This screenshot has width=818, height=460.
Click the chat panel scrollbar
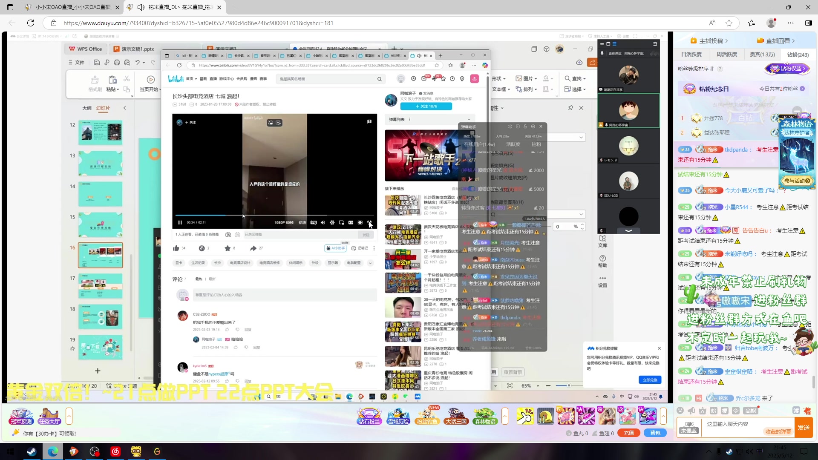point(814,382)
